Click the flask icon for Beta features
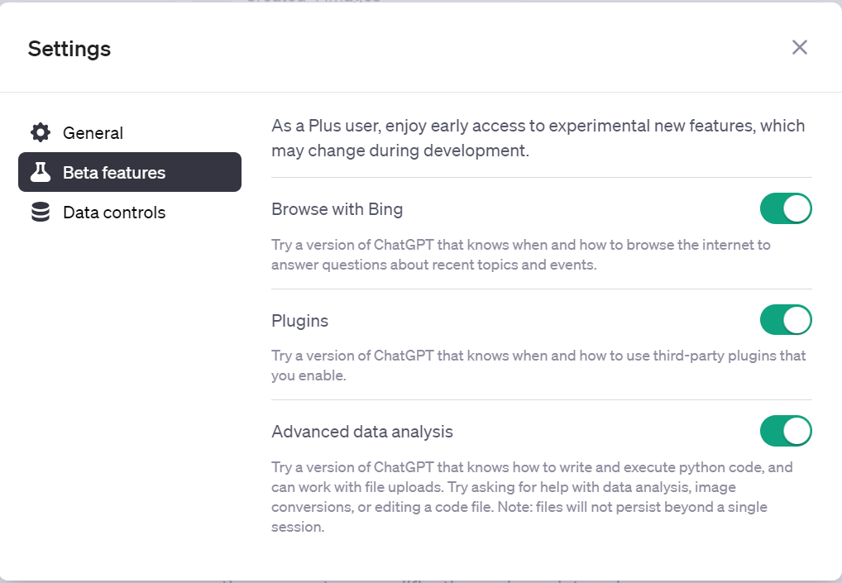 41,172
